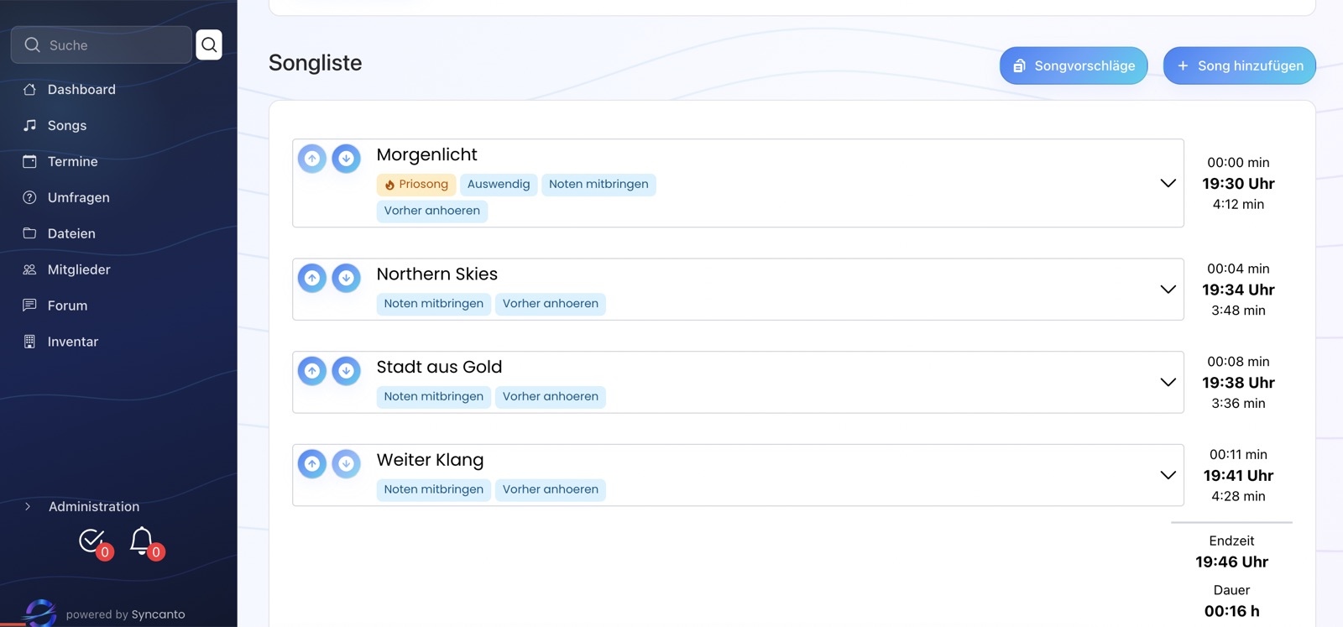The width and height of the screenshot is (1343, 627).
Task: Open the notifications bell
Action: 143,541
